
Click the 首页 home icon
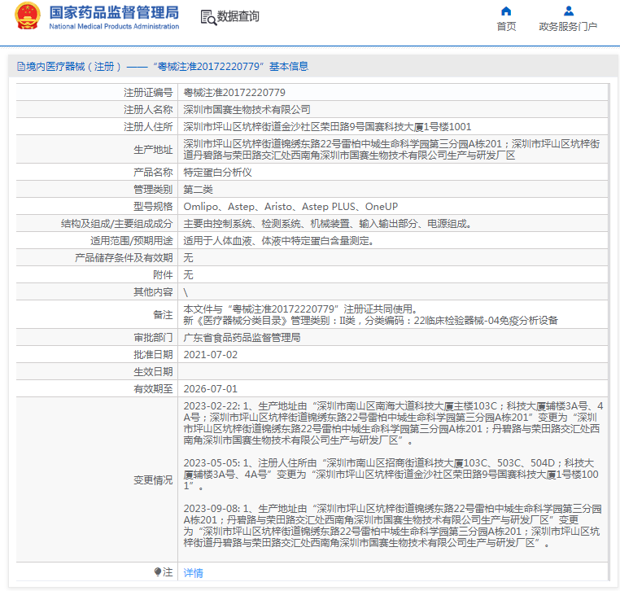[x=506, y=11]
